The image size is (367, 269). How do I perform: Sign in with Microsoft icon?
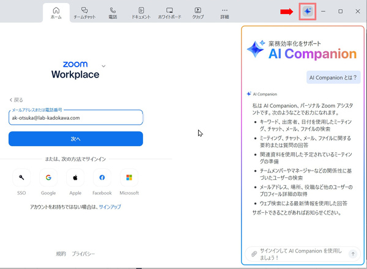pyautogui.click(x=129, y=177)
